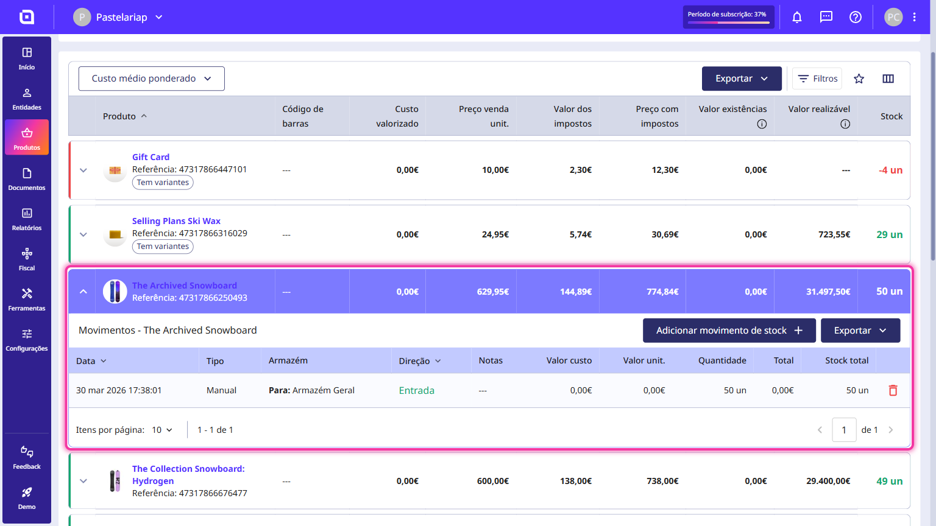Change items per page dropdown
This screenshot has width=936, height=526.
click(162, 430)
